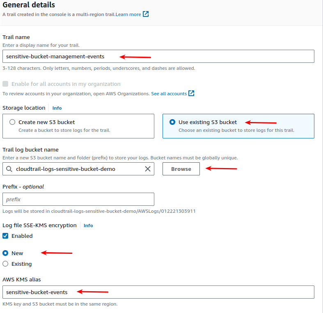The width and height of the screenshot is (323, 313).
Task: Click the AWS KMS alias text field
Action: [158, 292]
